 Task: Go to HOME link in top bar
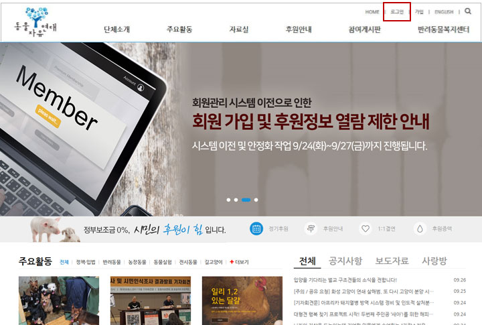click(372, 11)
